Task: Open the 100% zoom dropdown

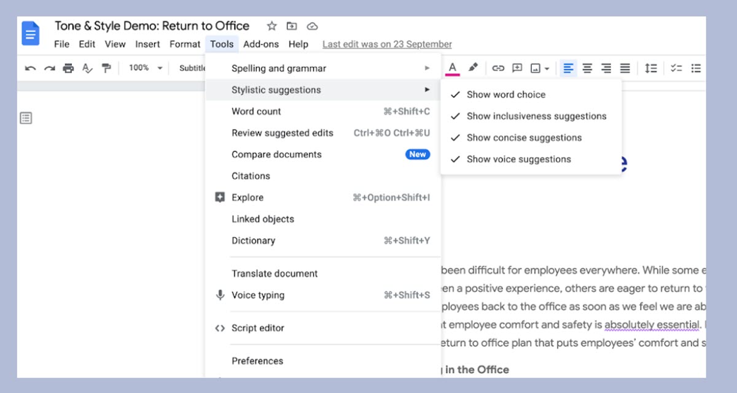Action: coord(145,68)
